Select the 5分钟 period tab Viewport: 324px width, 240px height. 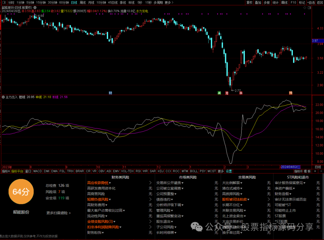[x=30, y=2]
